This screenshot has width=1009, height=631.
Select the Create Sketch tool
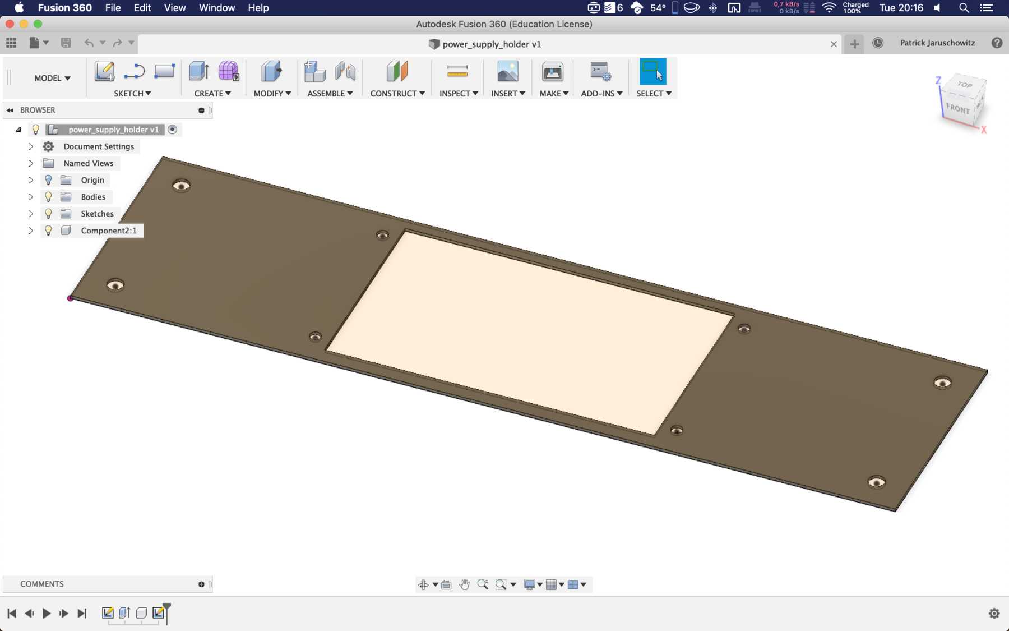point(104,72)
